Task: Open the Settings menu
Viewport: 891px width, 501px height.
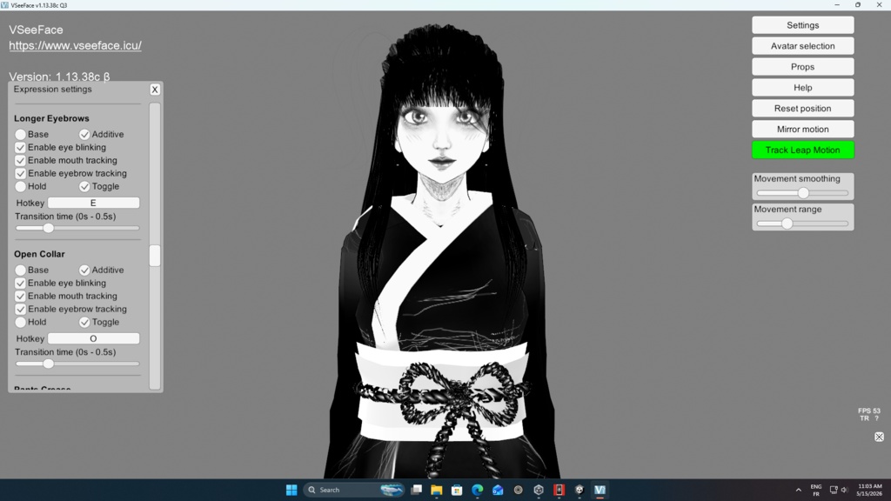Action: point(803,25)
